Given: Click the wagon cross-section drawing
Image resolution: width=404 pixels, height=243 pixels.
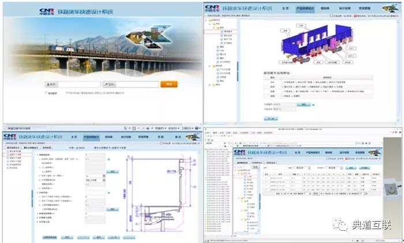Looking at the screenshot, I should [160, 193].
